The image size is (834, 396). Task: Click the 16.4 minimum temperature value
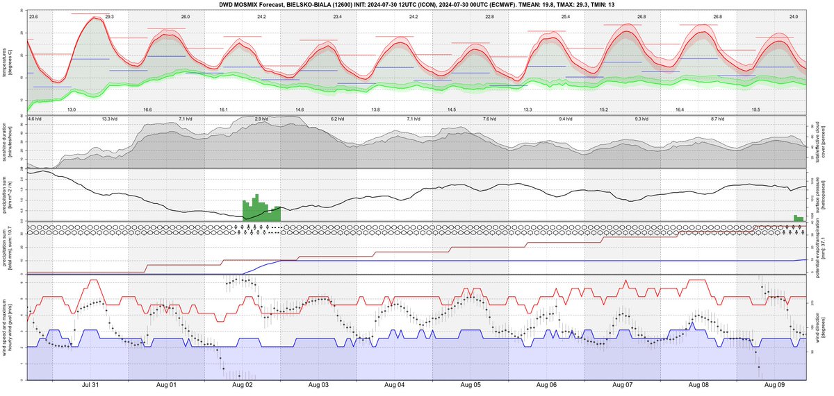[680, 110]
